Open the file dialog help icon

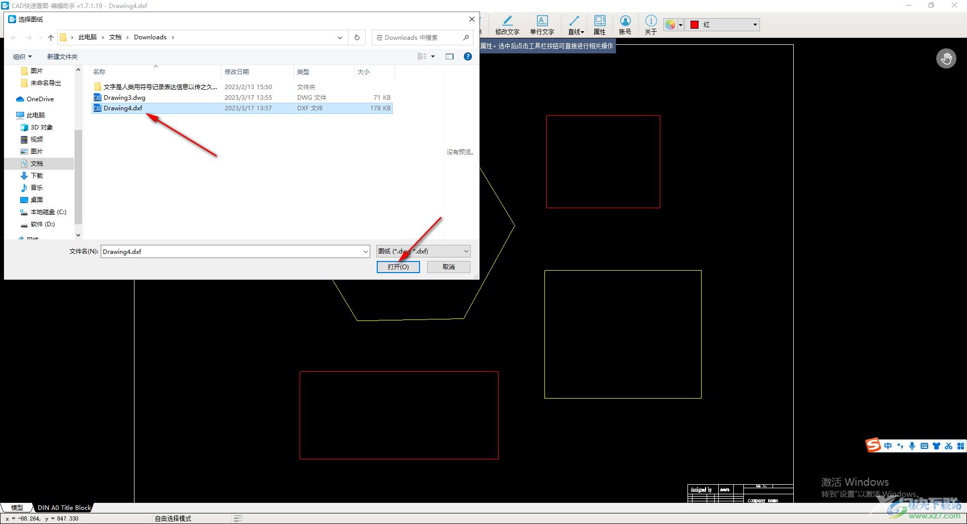(468, 56)
